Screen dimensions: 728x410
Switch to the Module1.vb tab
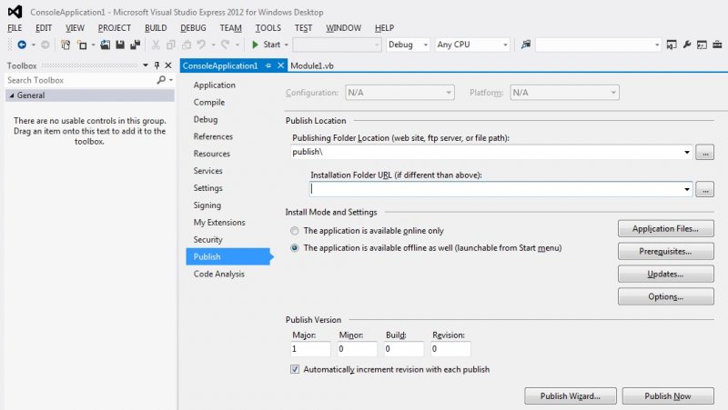[x=312, y=65]
